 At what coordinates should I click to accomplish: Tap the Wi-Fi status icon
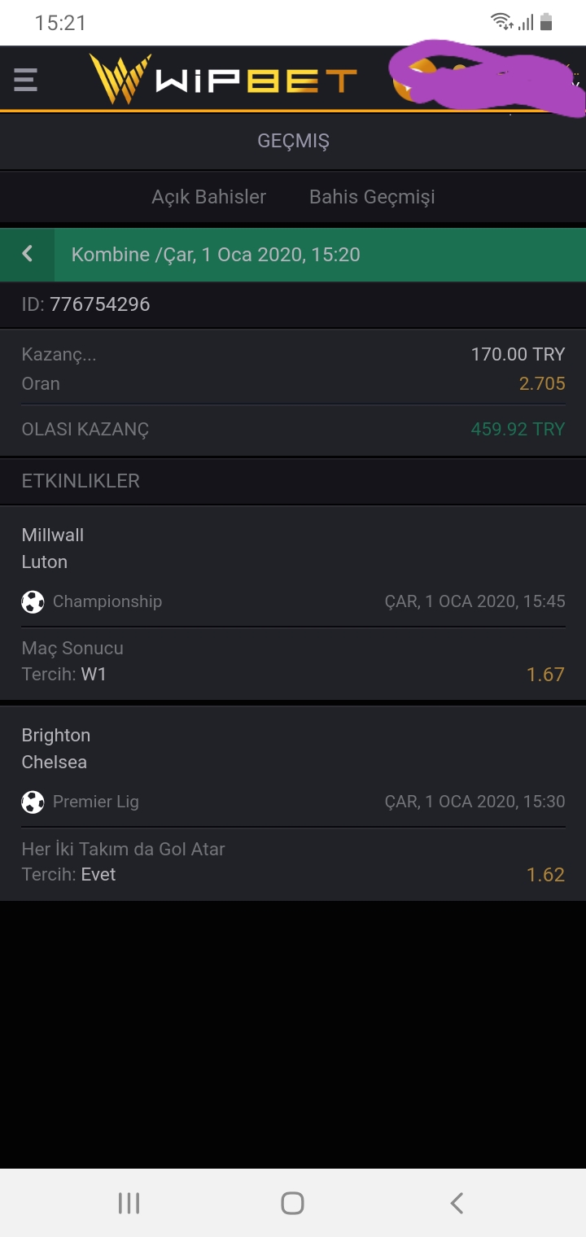coord(502,22)
